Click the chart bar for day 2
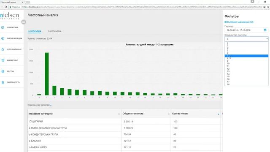 54,90
